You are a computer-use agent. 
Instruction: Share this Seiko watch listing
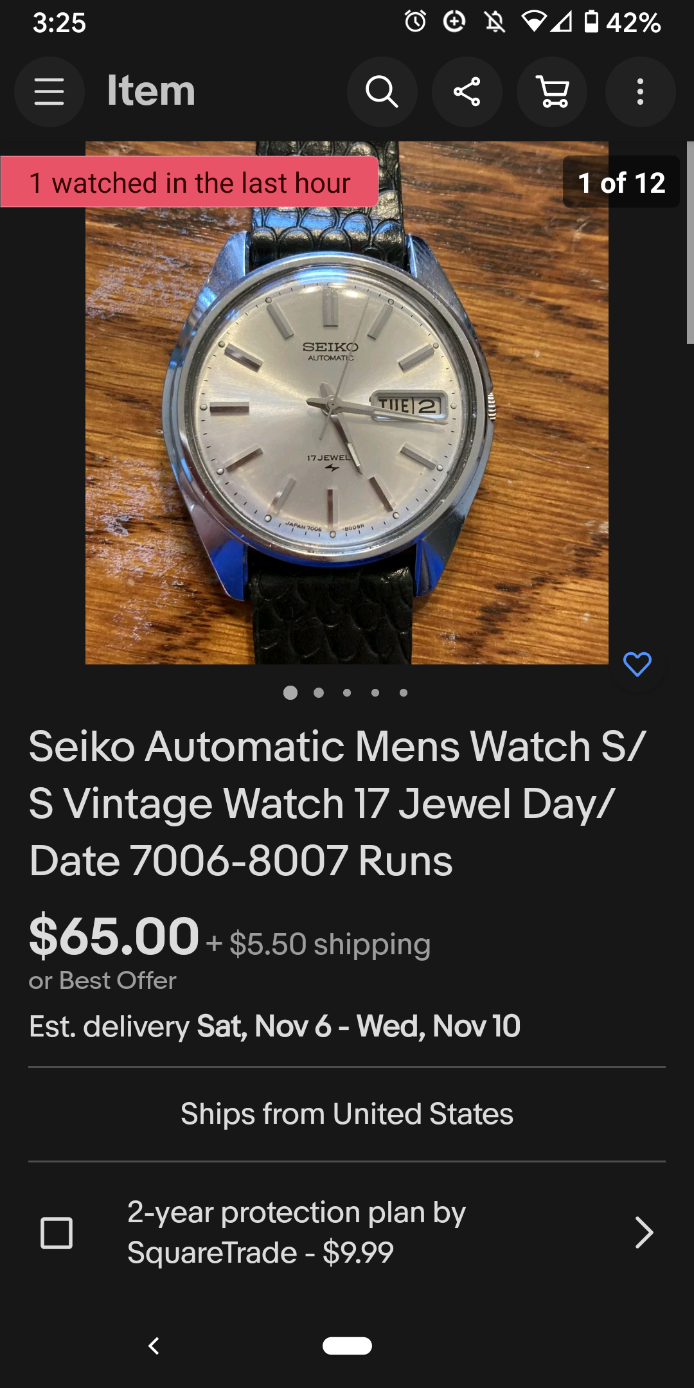pos(467,92)
